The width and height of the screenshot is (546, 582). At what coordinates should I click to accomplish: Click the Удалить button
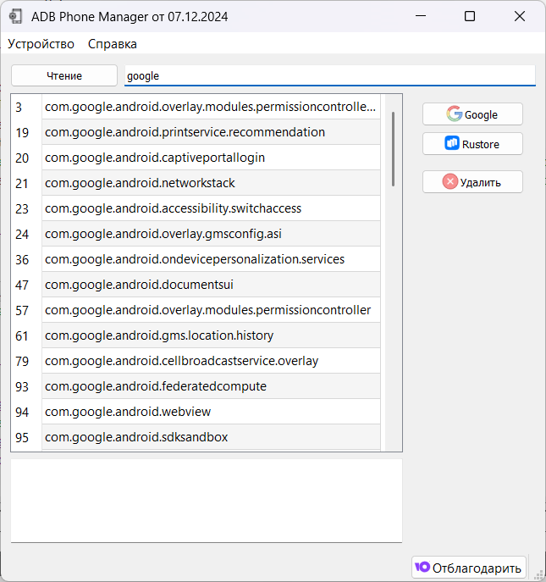[472, 182]
